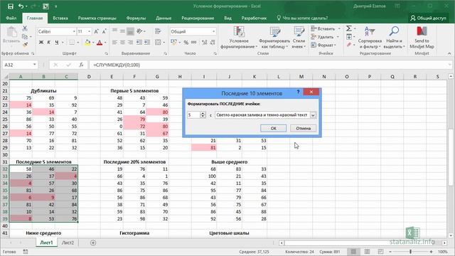Switch to Normal view in status bar
The width and height of the screenshot is (455, 256).
pos(353,252)
